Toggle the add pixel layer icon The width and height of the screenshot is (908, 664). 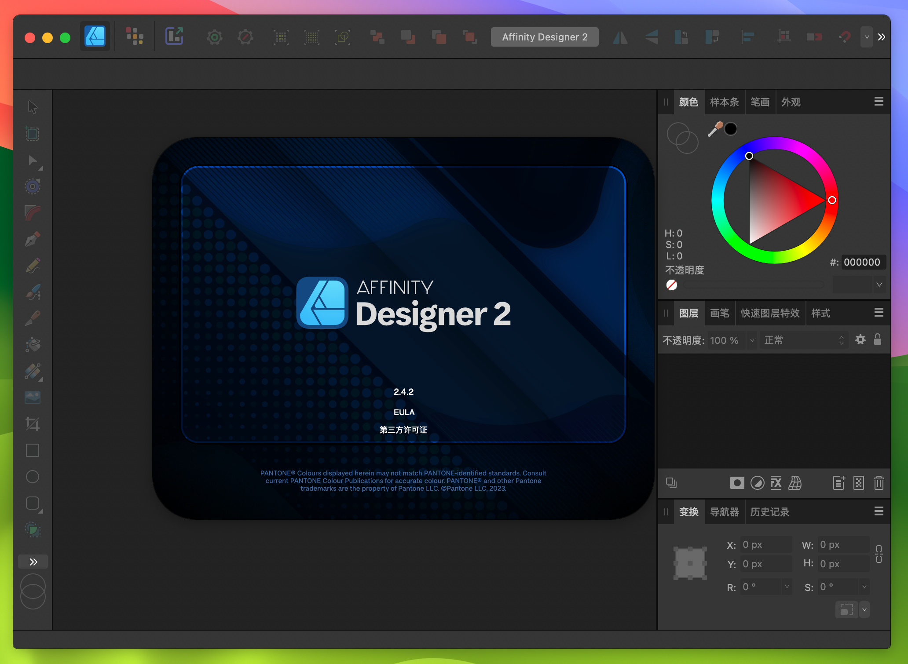858,483
